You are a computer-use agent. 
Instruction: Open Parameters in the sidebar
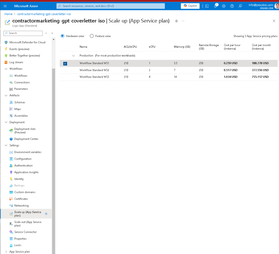pyautogui.click(x=21, y=89)
